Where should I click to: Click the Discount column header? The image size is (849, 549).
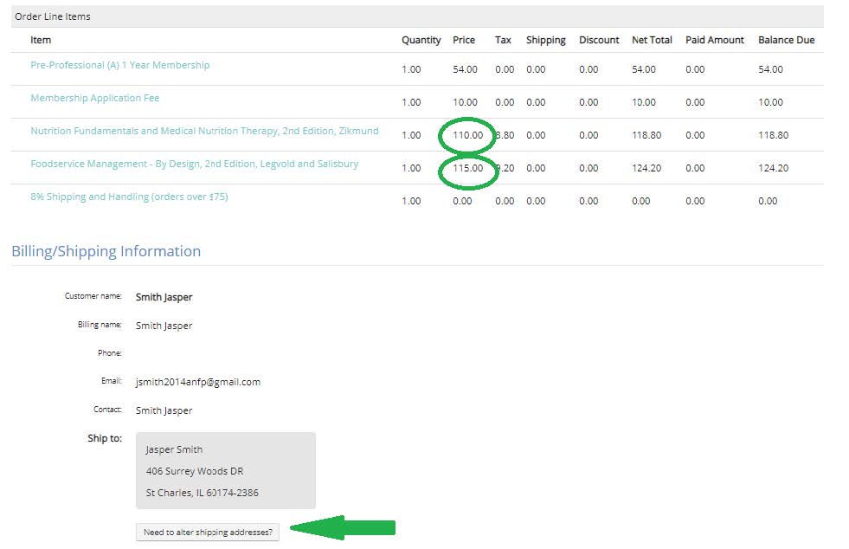click(x=599, y=41)
